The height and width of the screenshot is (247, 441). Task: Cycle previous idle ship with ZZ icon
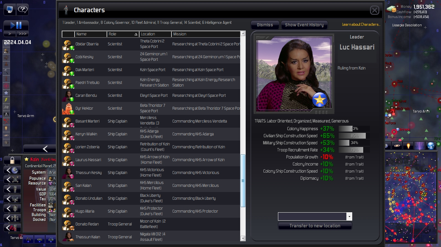(x=12, y=228)
